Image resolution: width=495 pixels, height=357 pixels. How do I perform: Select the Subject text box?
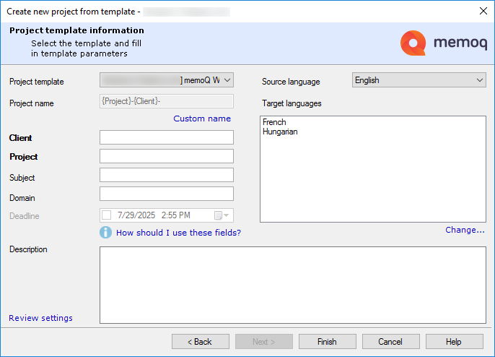click(167, 175)
